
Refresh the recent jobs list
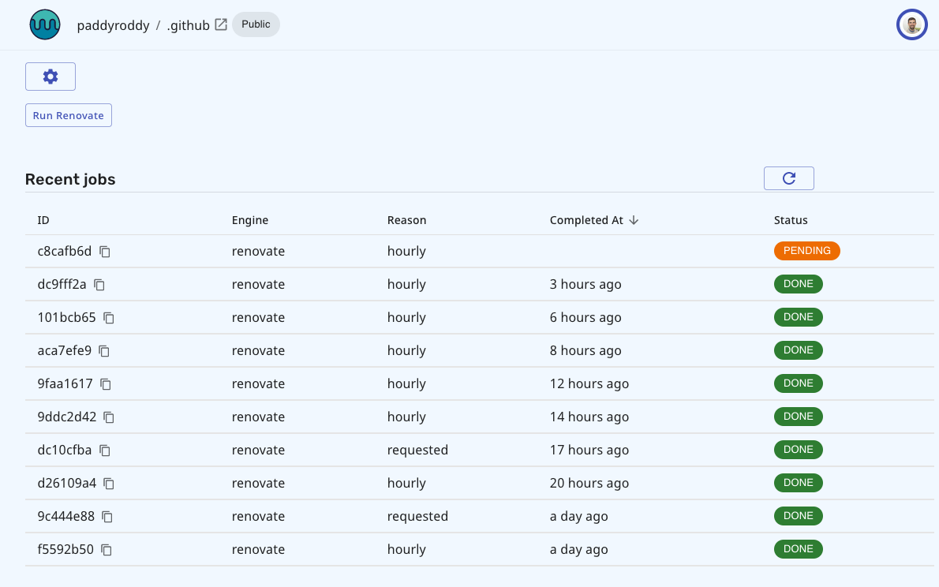(x=788, y=178)
